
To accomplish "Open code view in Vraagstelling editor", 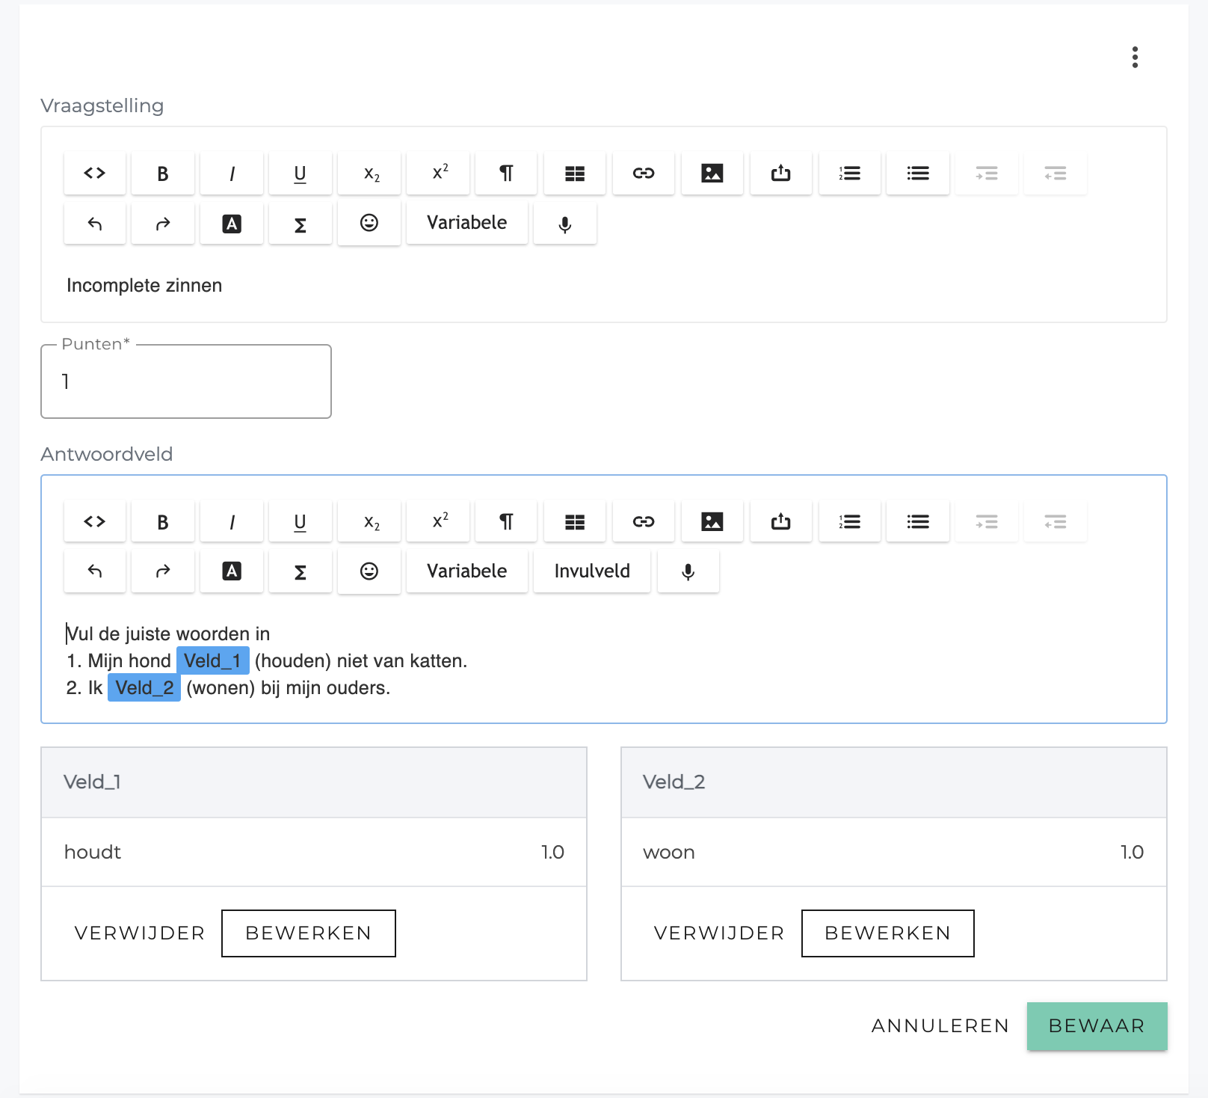I will (95, 174).
